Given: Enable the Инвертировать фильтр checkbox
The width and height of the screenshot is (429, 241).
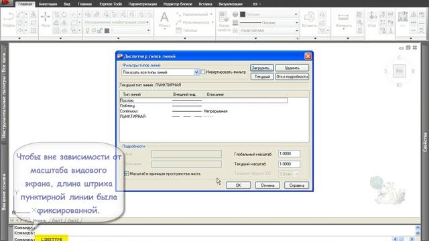Looking at the screenshot, I should [202, 72].
